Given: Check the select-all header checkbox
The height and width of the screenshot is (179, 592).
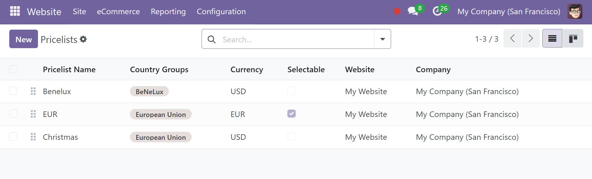Looking at the screenshot, I should (x=13, y=69).
